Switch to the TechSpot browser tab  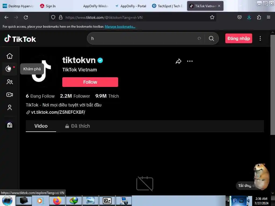point(168,6)
